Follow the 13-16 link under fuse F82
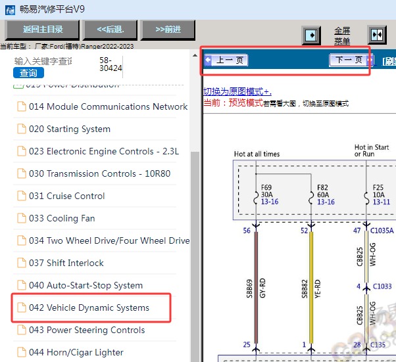396x362 pixels. click(326, 202)
